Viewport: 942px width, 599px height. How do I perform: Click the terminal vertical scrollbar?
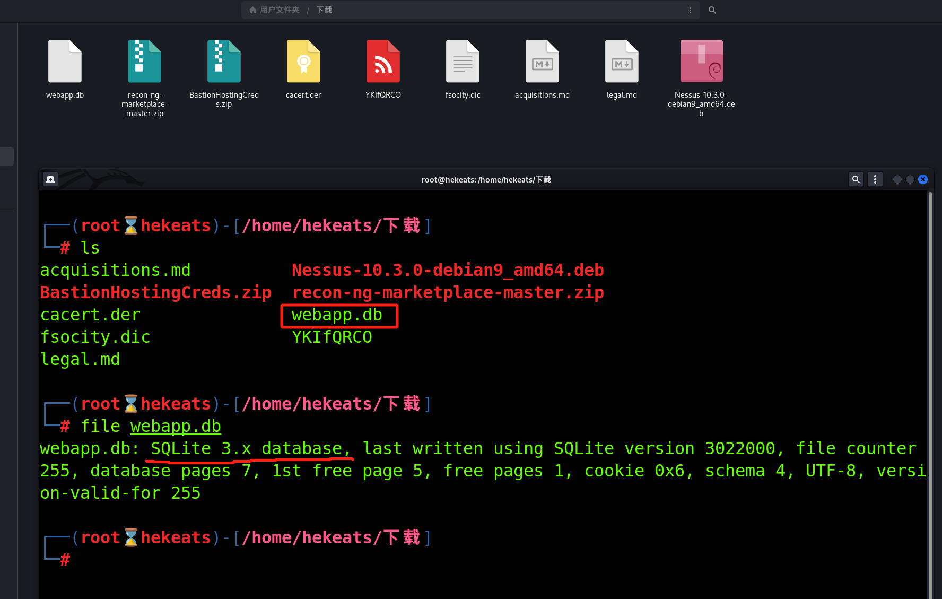(930, 393)
